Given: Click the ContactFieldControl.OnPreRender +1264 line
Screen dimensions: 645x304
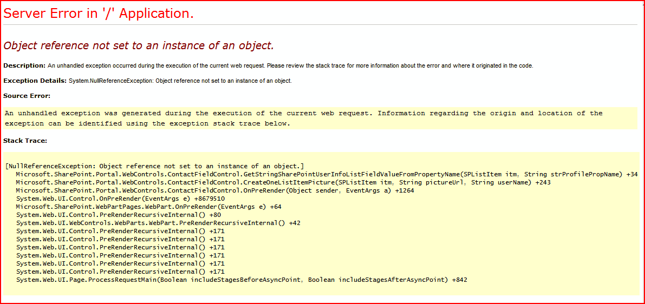Looking at the screenshot, I should tap(215, 190).
